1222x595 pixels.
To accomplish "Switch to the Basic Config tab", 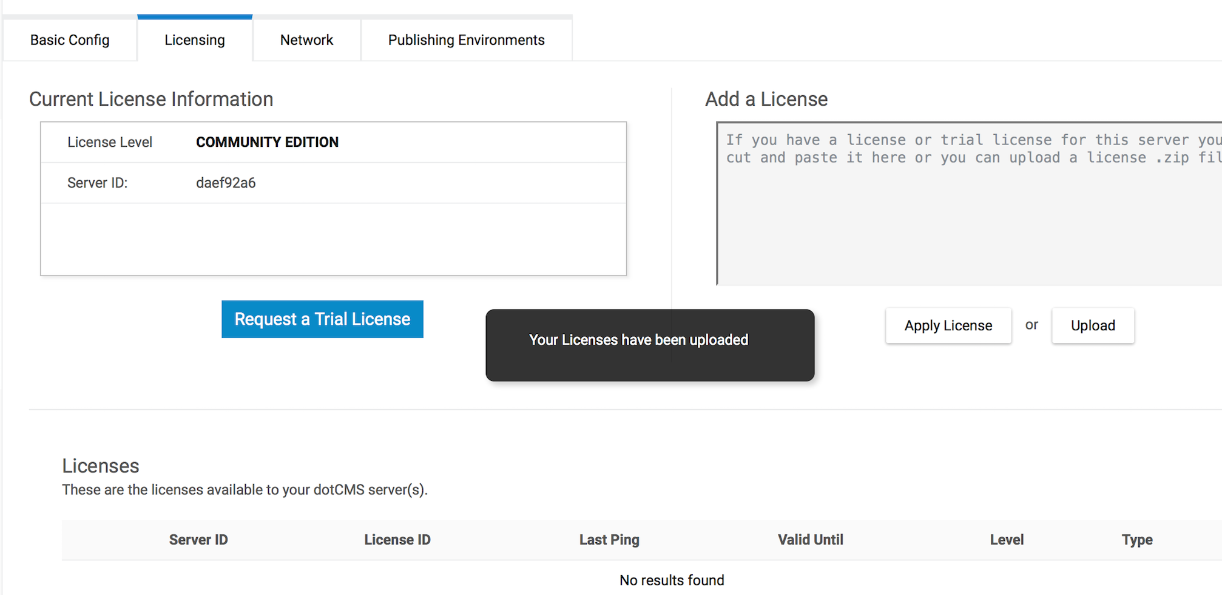I will pyautogui.click(x=69, y=39).
